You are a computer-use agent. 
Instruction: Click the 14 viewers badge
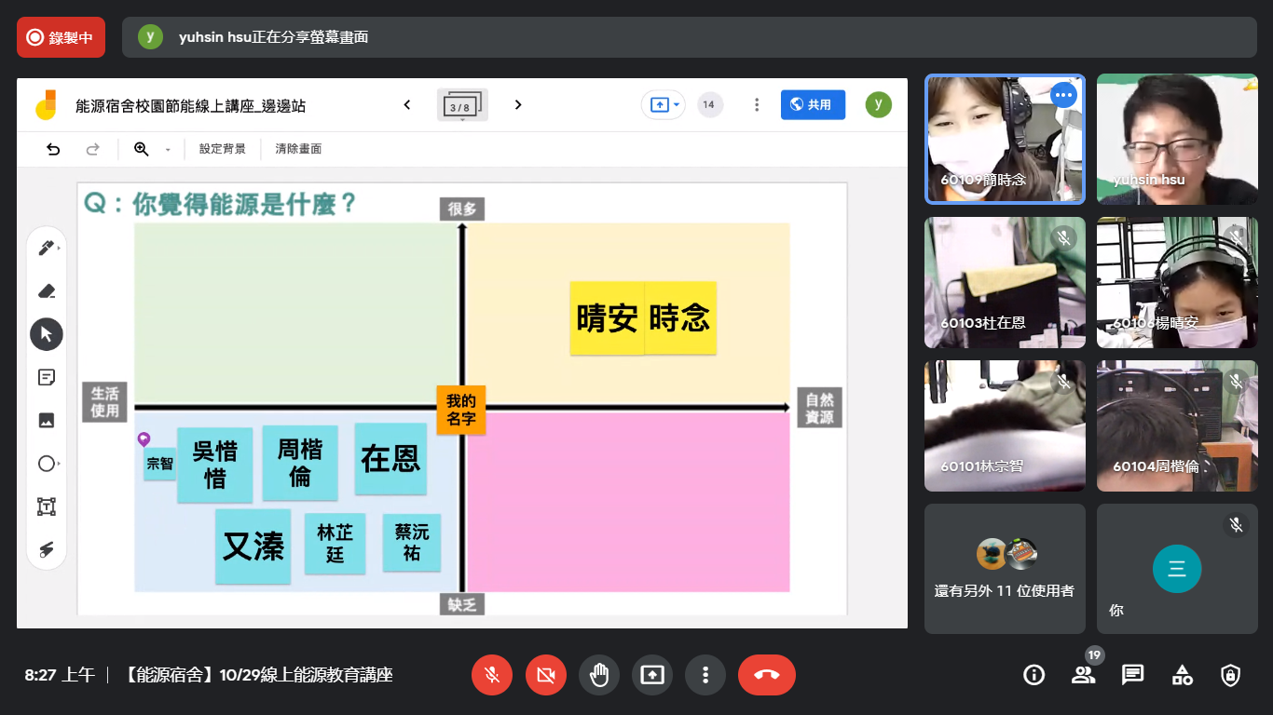pos(709,105)
